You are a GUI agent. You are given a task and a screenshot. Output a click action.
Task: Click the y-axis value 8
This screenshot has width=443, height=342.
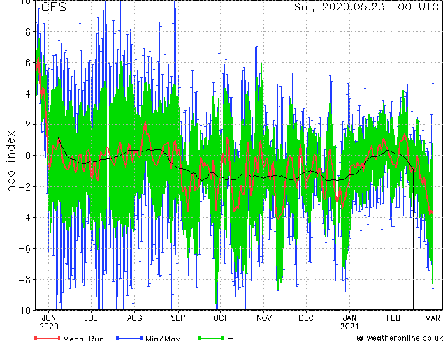click(x=28, y=31)
